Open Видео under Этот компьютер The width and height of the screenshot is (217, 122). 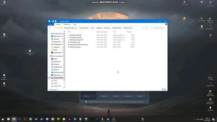click(x=55, y=59)
